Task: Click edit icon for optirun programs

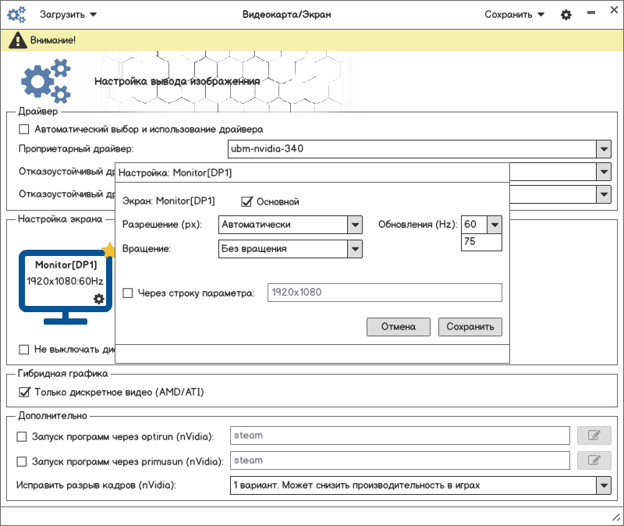Action: pyautogui.click(x=594, y=435)
